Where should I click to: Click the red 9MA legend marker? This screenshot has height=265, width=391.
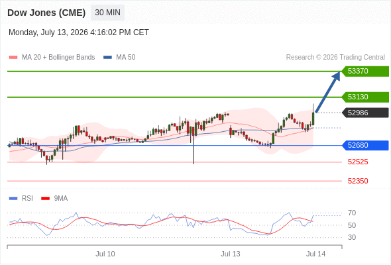tap(45, 199)
